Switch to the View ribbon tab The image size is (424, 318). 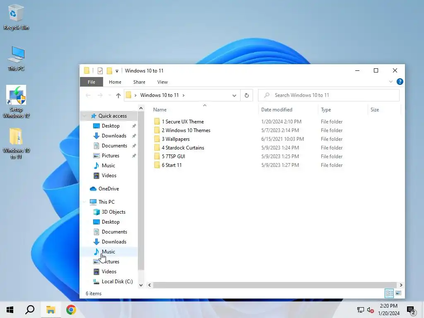pos(162,82)
